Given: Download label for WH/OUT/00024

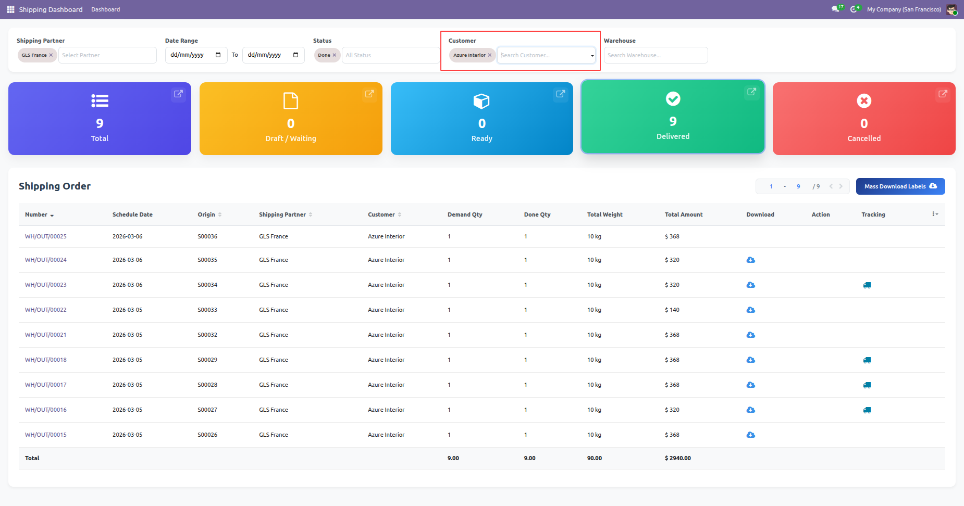Looking at the screenshot, I should (750, 260).
